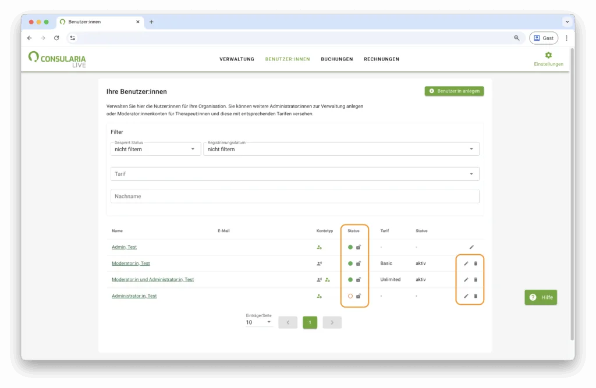Image resolution: width=596 pixels, height=388 pixels.
Task: Open the Gesperrt Status filter dropdown
Action: (155, 149)
